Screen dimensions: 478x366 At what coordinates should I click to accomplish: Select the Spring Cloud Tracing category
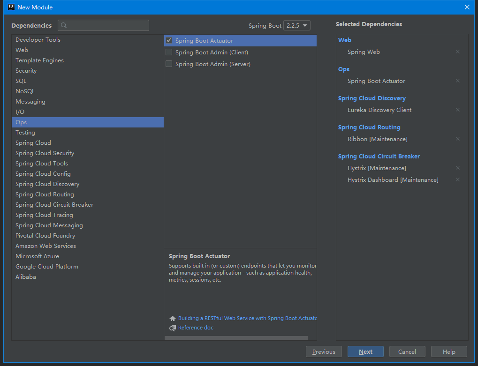pos(88,215)
